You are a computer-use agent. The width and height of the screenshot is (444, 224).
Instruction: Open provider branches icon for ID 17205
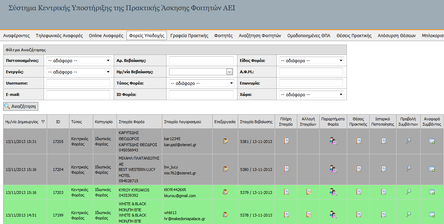(333, 141)
